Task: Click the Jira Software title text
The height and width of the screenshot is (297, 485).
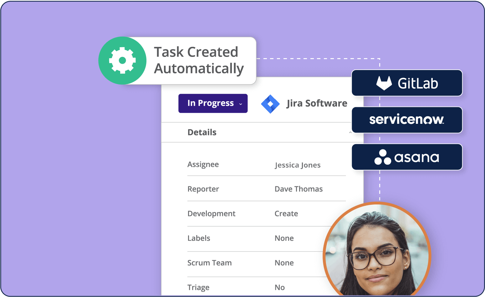Action: click(x=317, y=103)
